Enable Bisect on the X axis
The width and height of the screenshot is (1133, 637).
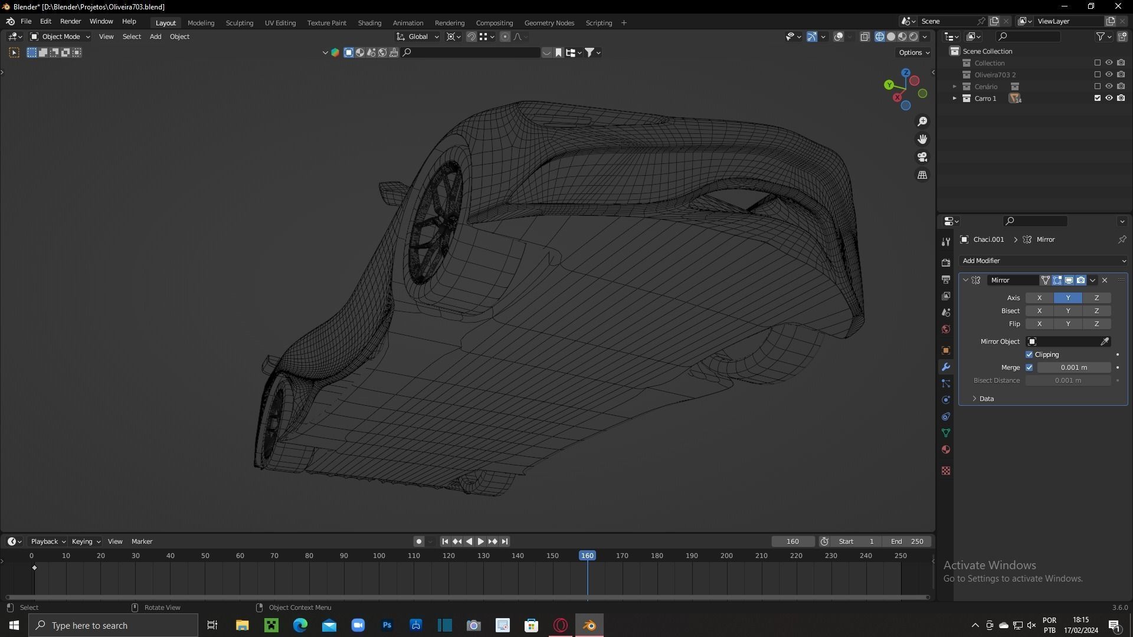point(1039,311)
